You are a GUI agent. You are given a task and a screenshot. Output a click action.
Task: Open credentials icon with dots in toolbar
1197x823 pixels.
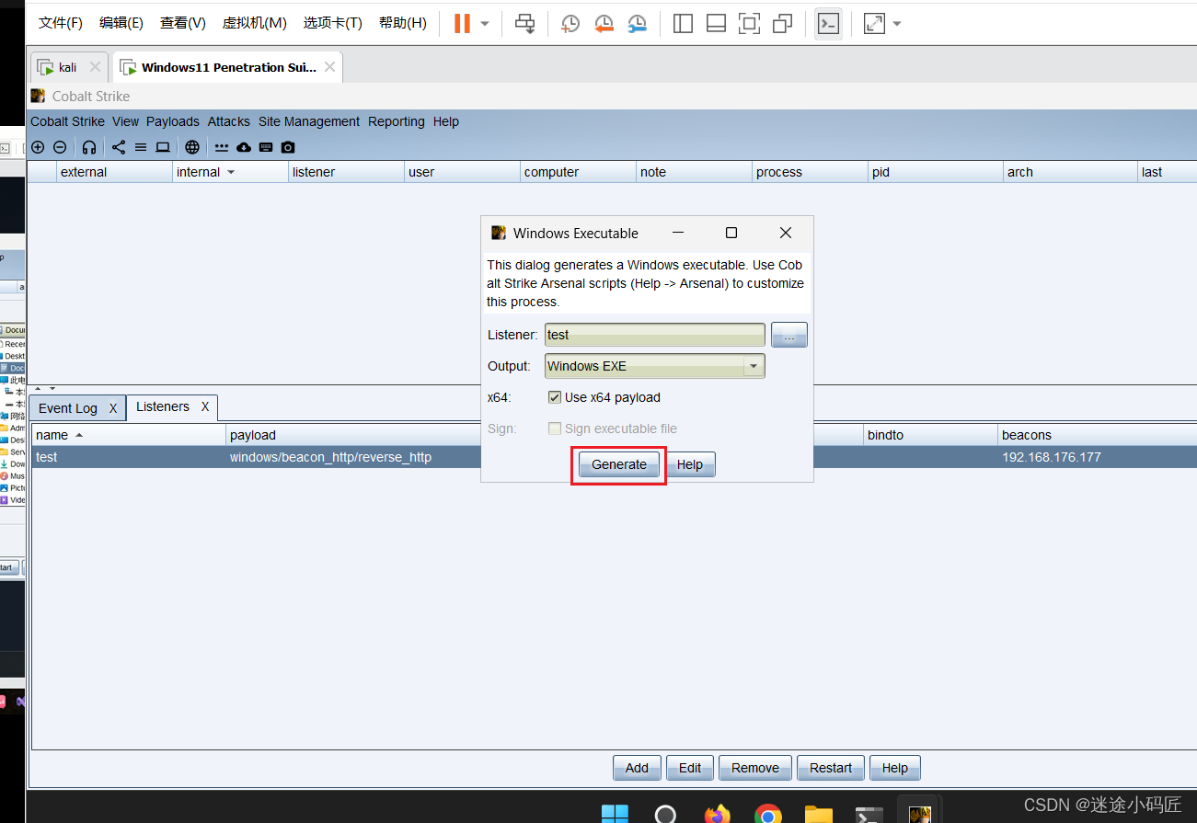222,147
